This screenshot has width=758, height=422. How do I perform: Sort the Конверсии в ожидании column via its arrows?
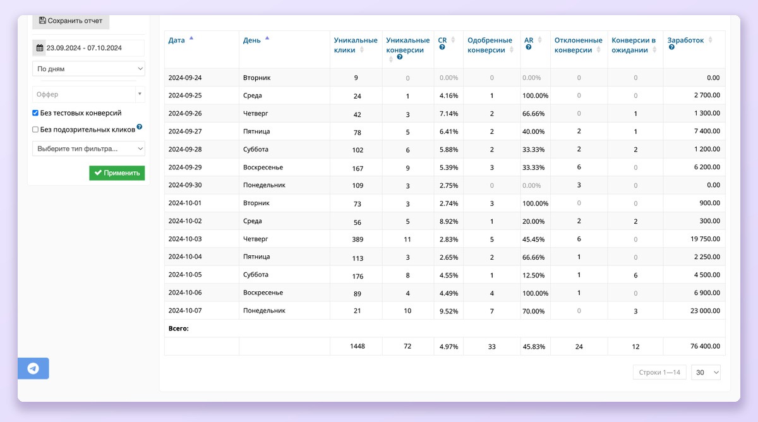(x=654, y=50)
